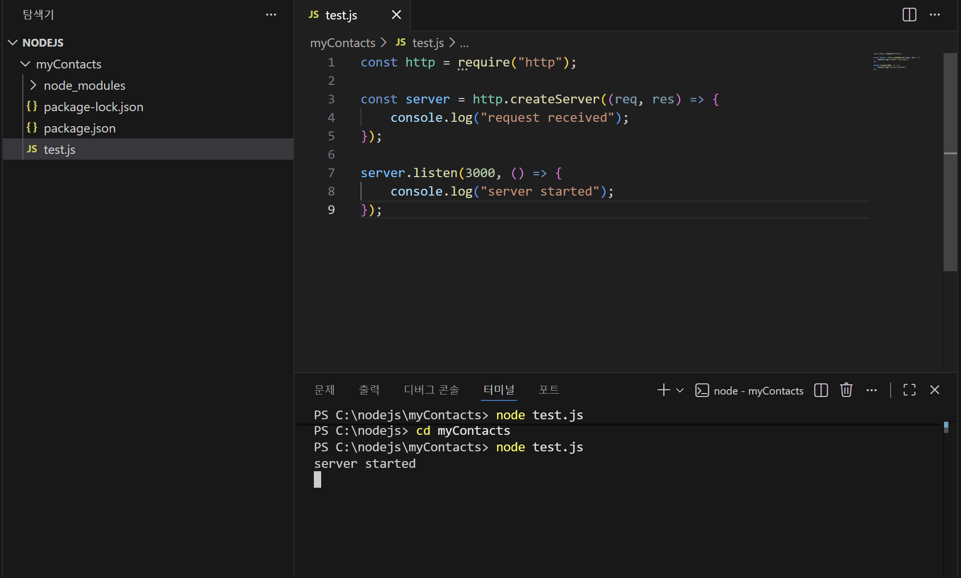The image size is (961, 578).
Task: Open package-lock.json in the file tree
Action: pyautogui.click(x=93, y=107)
